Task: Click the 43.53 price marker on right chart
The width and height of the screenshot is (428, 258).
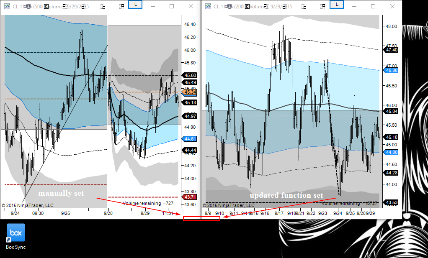Action: pos(392,203)
